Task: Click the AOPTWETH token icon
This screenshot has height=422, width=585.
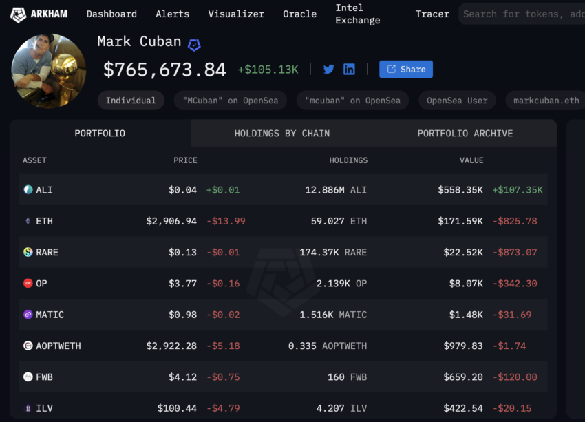Action: [28, 346]
